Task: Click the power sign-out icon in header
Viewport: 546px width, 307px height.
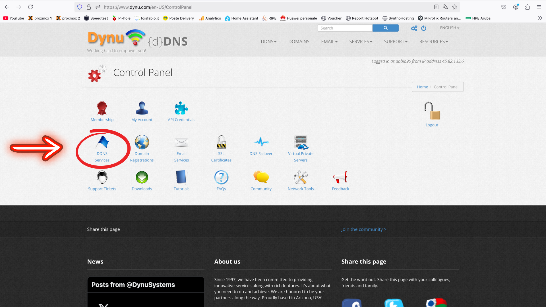Action: point(424,28)
